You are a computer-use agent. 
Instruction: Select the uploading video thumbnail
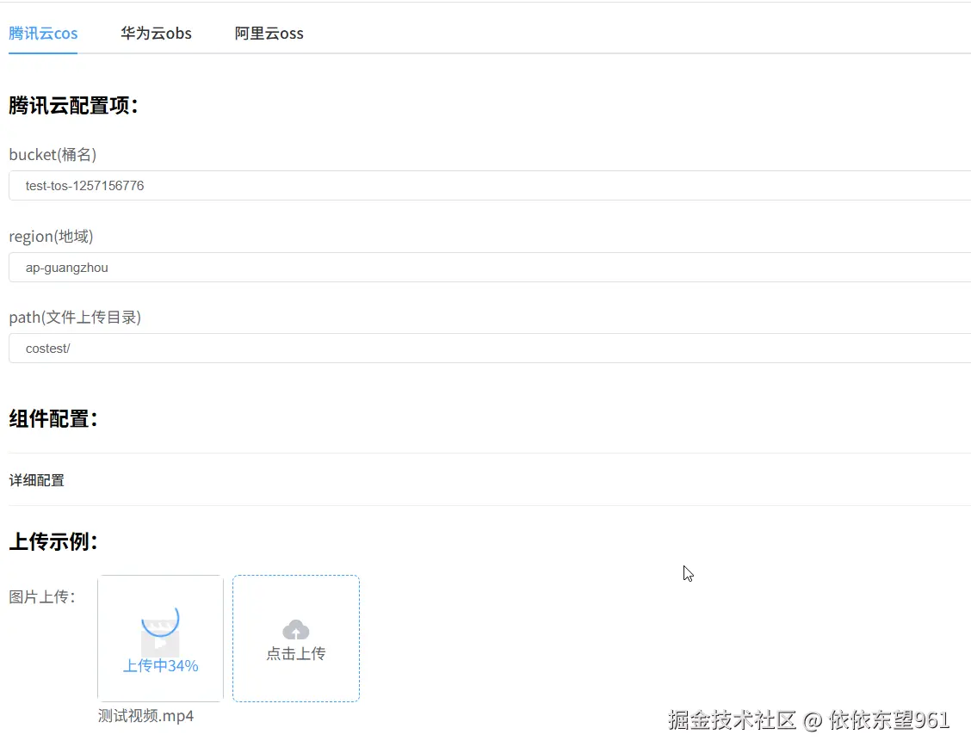tap(160, 638)
